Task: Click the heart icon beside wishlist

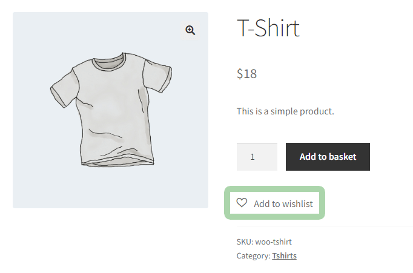Action: click(x=242, y=203)
